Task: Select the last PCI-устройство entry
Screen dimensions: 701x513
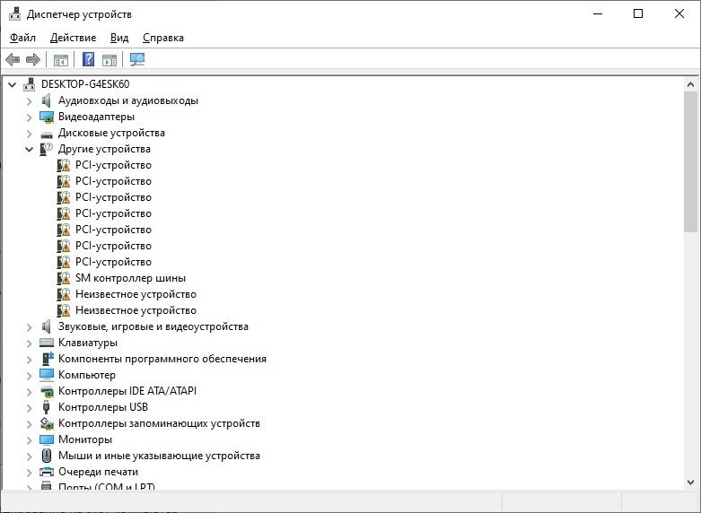Action: click(x=114, y=262)
